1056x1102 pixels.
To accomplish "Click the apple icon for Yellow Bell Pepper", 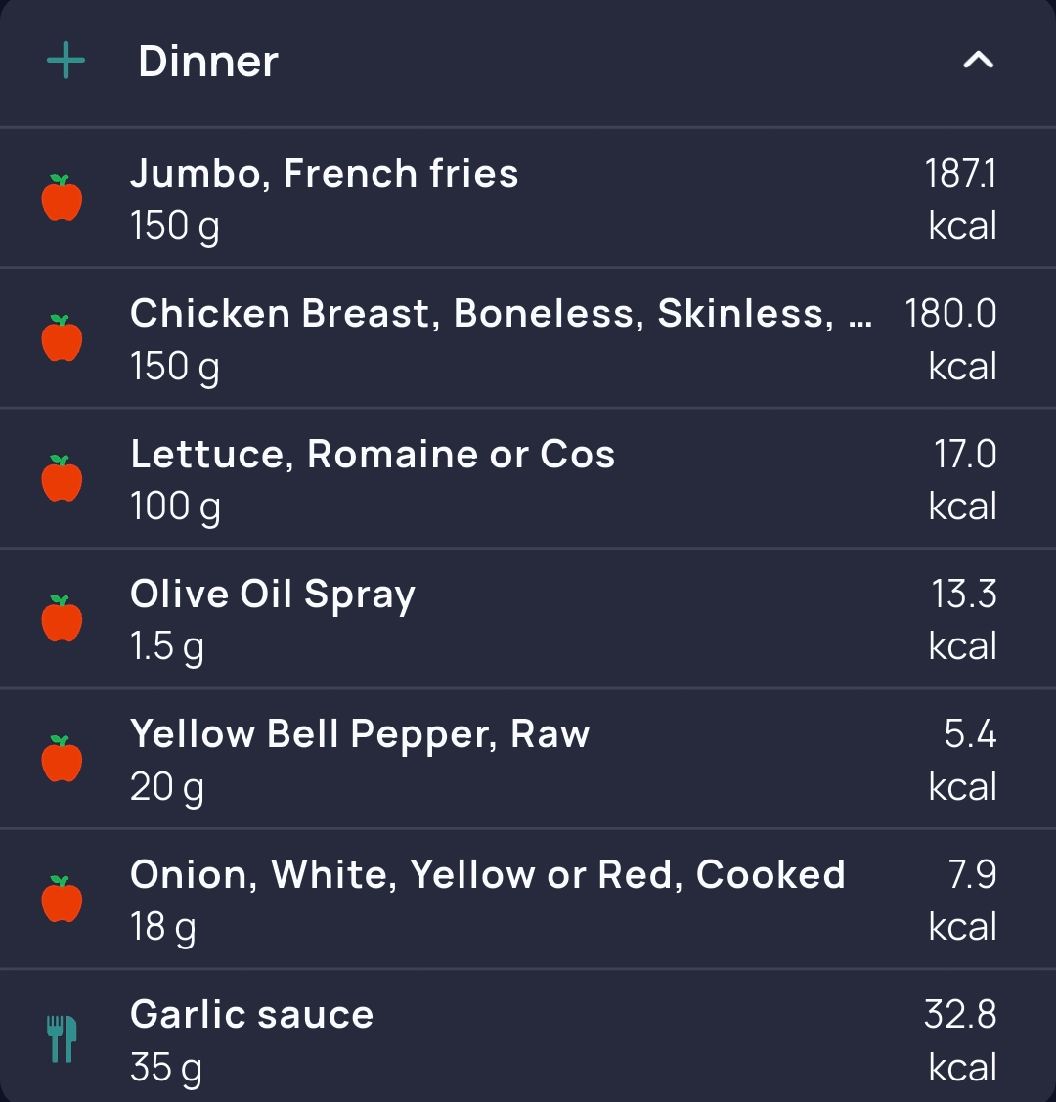I will pyautogui.click(x=62, y=759).
